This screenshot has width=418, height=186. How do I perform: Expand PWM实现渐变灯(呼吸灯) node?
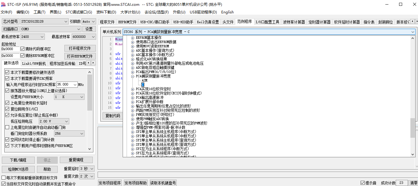click(133, 115)
